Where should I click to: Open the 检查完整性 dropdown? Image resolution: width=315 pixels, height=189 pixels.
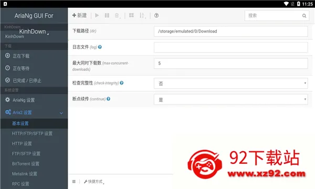click(231, 83)
